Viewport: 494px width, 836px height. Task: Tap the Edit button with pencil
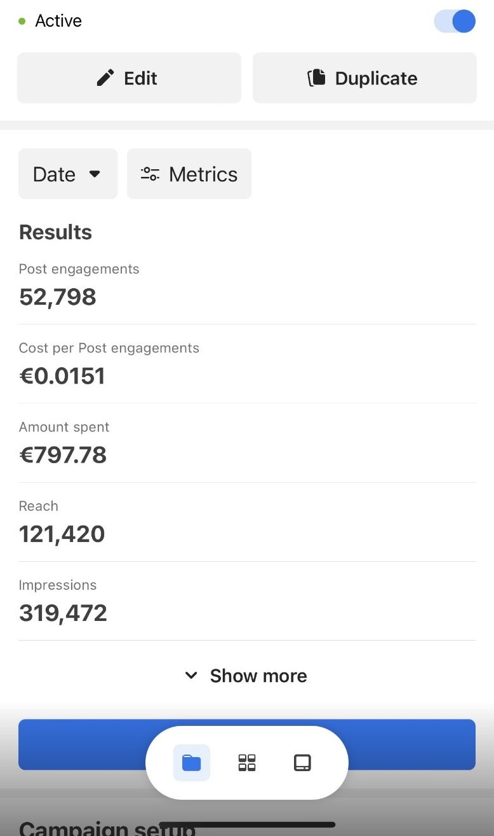129,78
